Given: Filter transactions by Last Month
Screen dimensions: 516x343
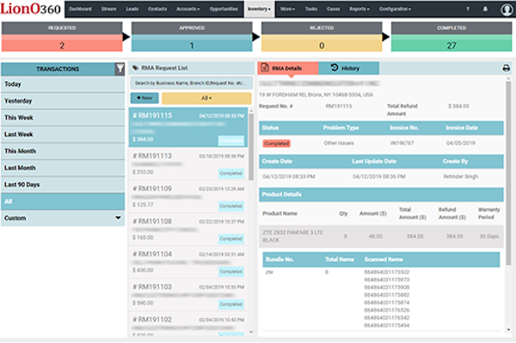Looking at the screenshot, I should point(63,168).
